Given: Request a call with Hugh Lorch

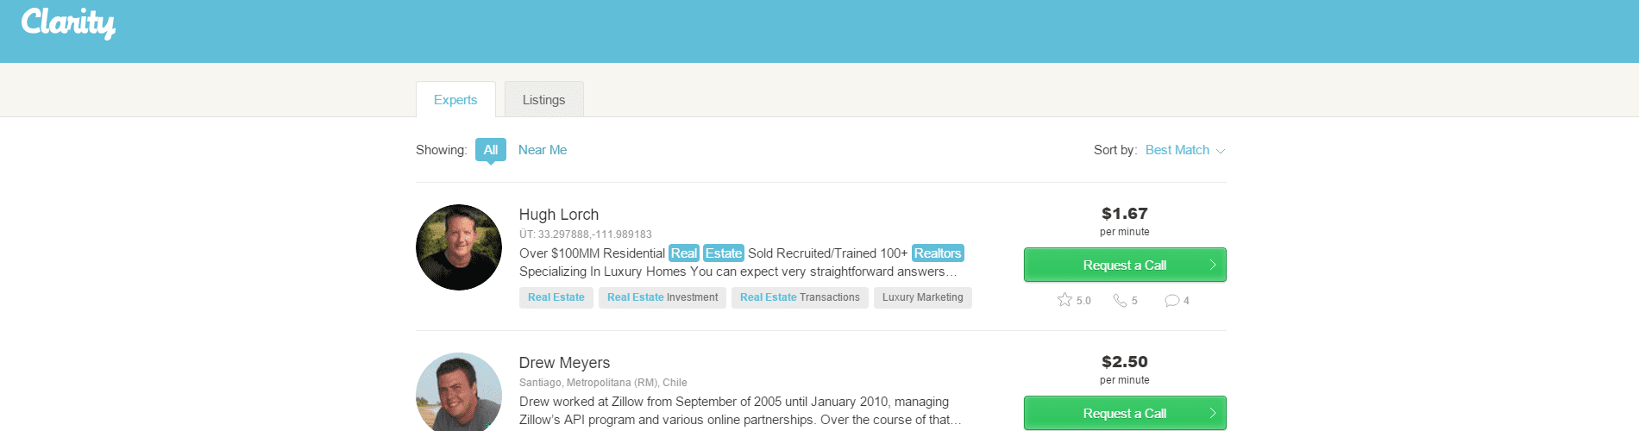Looking at the screenshot, I should click(x=1124, y=265).
